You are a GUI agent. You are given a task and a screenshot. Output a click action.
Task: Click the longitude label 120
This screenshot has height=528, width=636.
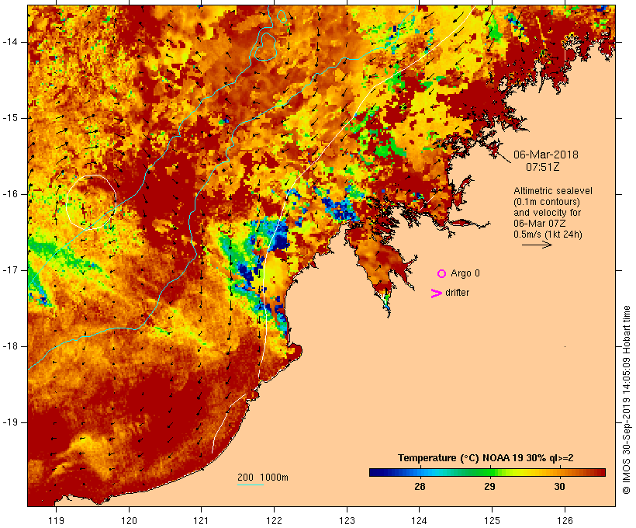tap(129, 521)
